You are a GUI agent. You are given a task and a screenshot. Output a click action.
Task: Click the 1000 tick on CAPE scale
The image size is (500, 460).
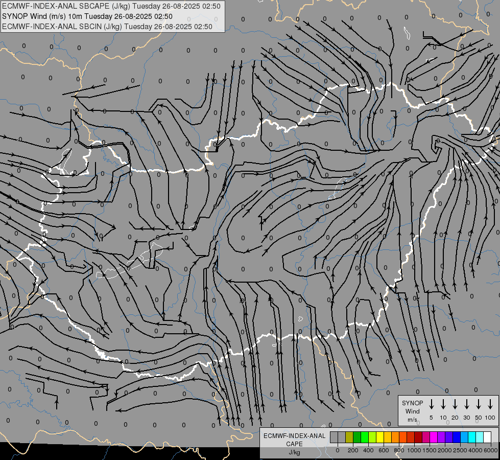[414, 450]
